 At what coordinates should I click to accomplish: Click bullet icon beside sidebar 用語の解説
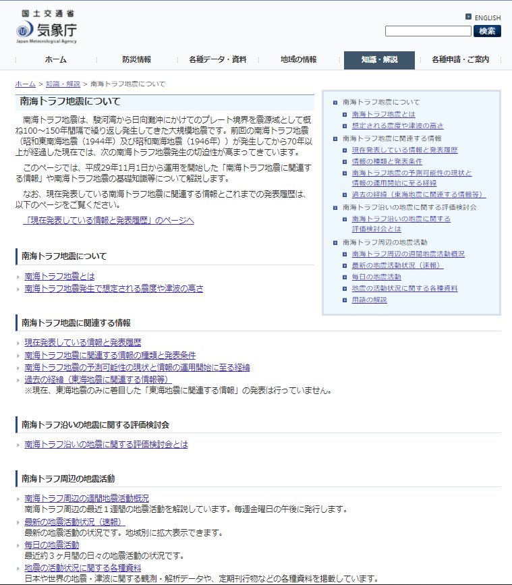point(345,300)
